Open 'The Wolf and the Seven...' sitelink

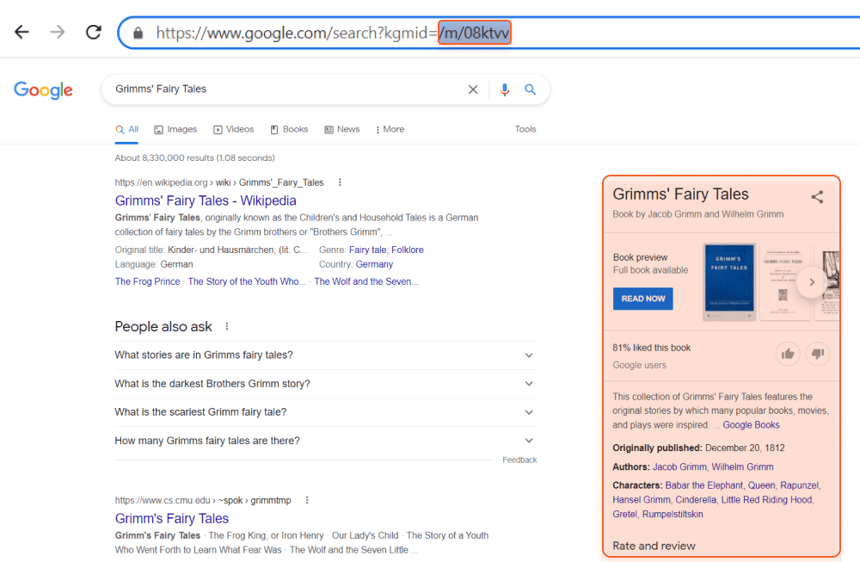(366, 281)
